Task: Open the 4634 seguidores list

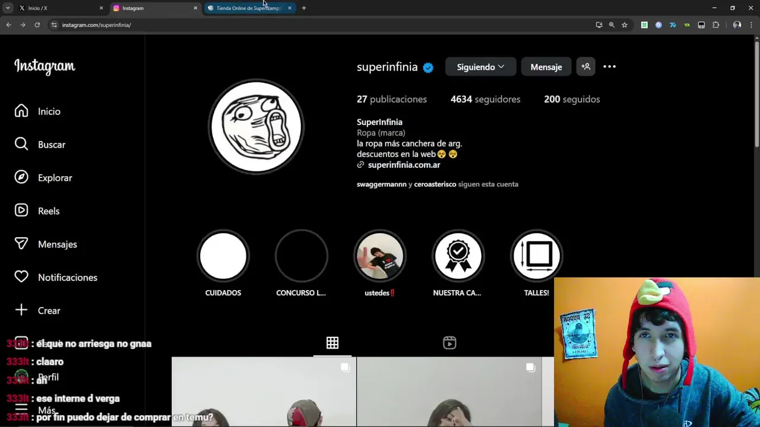Action: point(485,99)
